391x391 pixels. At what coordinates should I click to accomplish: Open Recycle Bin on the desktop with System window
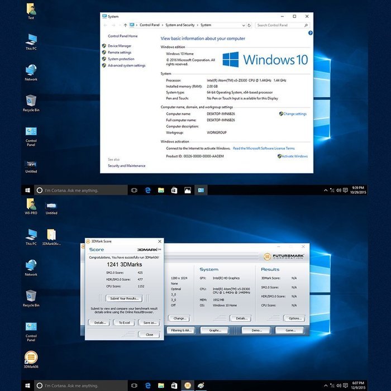coord(31,103)
